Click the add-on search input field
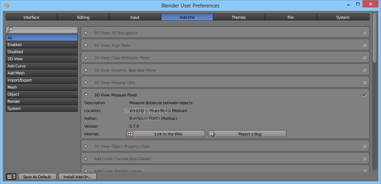Viewport: 381px width, 184px height. 42,29
